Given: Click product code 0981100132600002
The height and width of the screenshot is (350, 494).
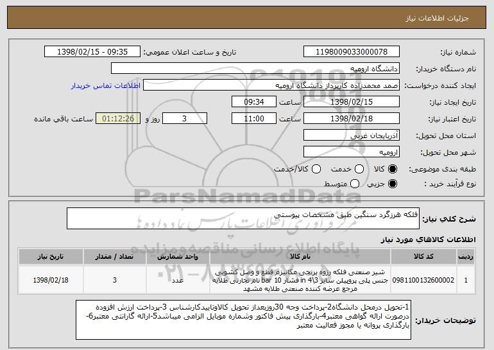Looking at the screenshot, I should (x=423, y=280).
